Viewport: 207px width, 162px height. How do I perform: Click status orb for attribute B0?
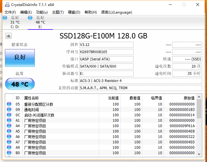(9, 153)
